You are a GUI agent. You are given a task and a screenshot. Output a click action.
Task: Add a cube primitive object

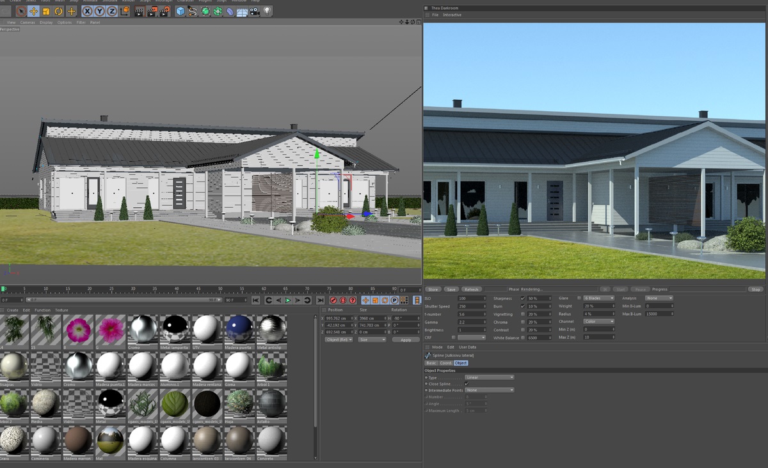tap(180, 11)
